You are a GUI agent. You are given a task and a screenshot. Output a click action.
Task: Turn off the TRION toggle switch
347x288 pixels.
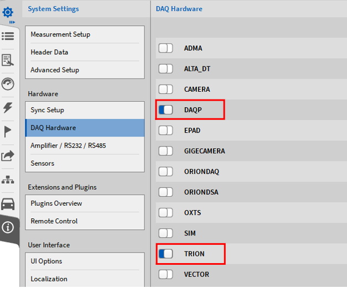[165, 254]
